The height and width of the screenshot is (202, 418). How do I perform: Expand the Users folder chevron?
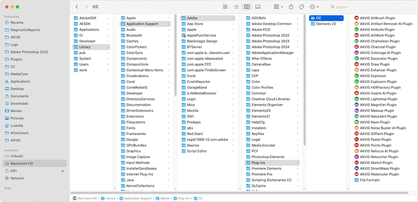[x=108, y=64]
